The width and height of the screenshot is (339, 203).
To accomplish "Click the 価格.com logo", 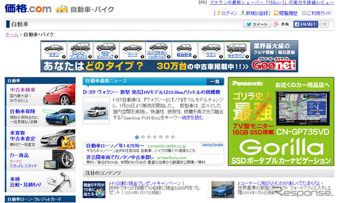I will tap(28, 8).
